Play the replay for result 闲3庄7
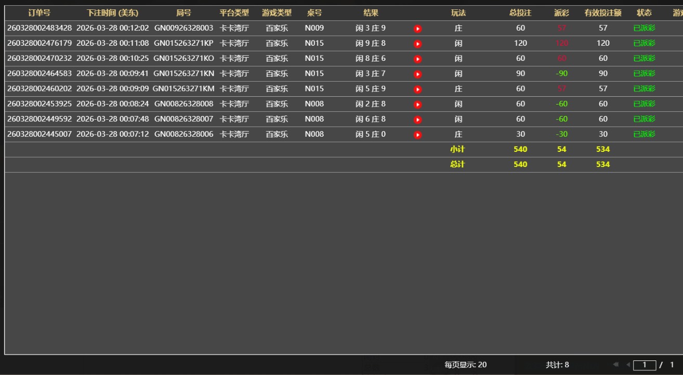Viewport: 683px width, 375px height. click(417, 73)
